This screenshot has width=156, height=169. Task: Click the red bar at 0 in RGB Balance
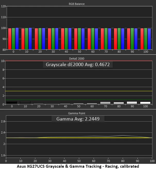click(x=10, y=39)
